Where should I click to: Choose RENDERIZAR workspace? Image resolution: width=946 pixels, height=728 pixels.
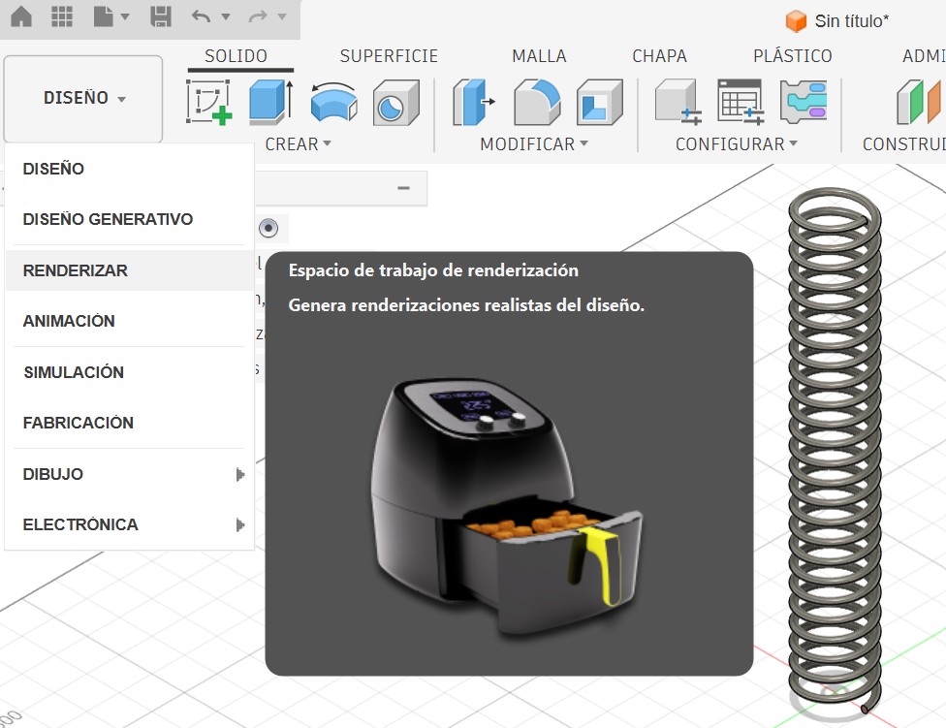point(129,270)
